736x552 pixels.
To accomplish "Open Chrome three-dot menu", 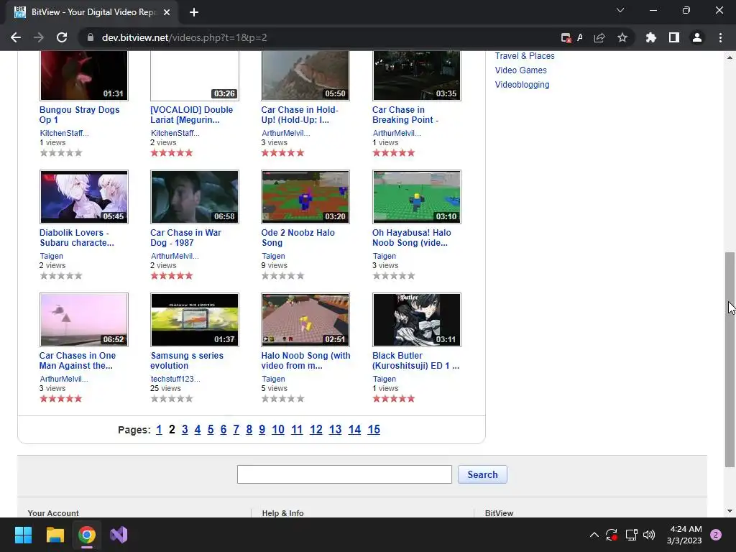I will coord(720,37).
